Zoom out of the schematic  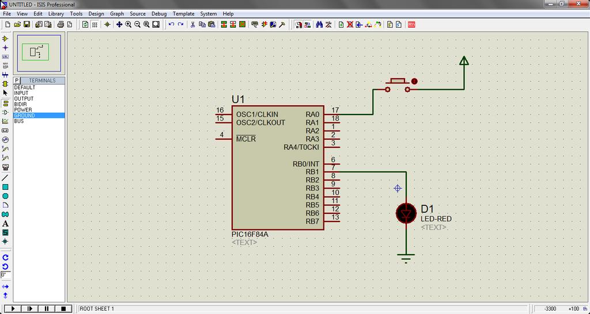coord(137,24)
